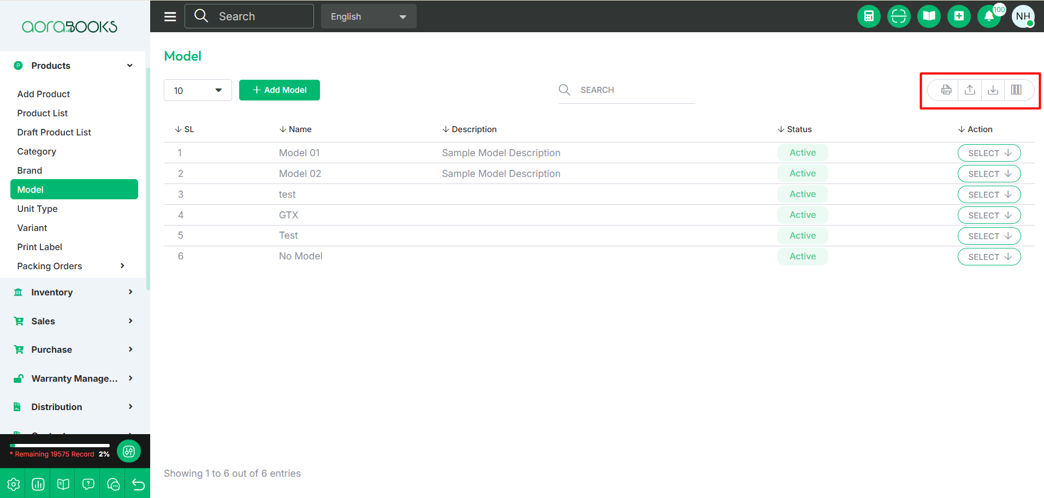Open SELECT action dropdown for Model 01
1044x498 pixels.
989,153
